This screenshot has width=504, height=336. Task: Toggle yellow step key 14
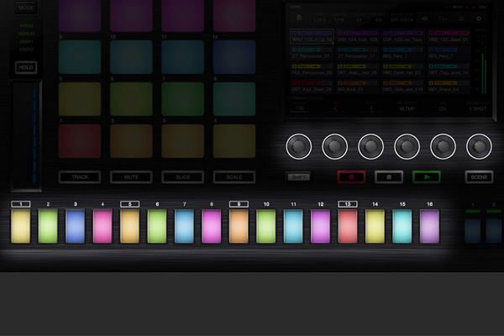pyautogui.click(x=375, y=226)
